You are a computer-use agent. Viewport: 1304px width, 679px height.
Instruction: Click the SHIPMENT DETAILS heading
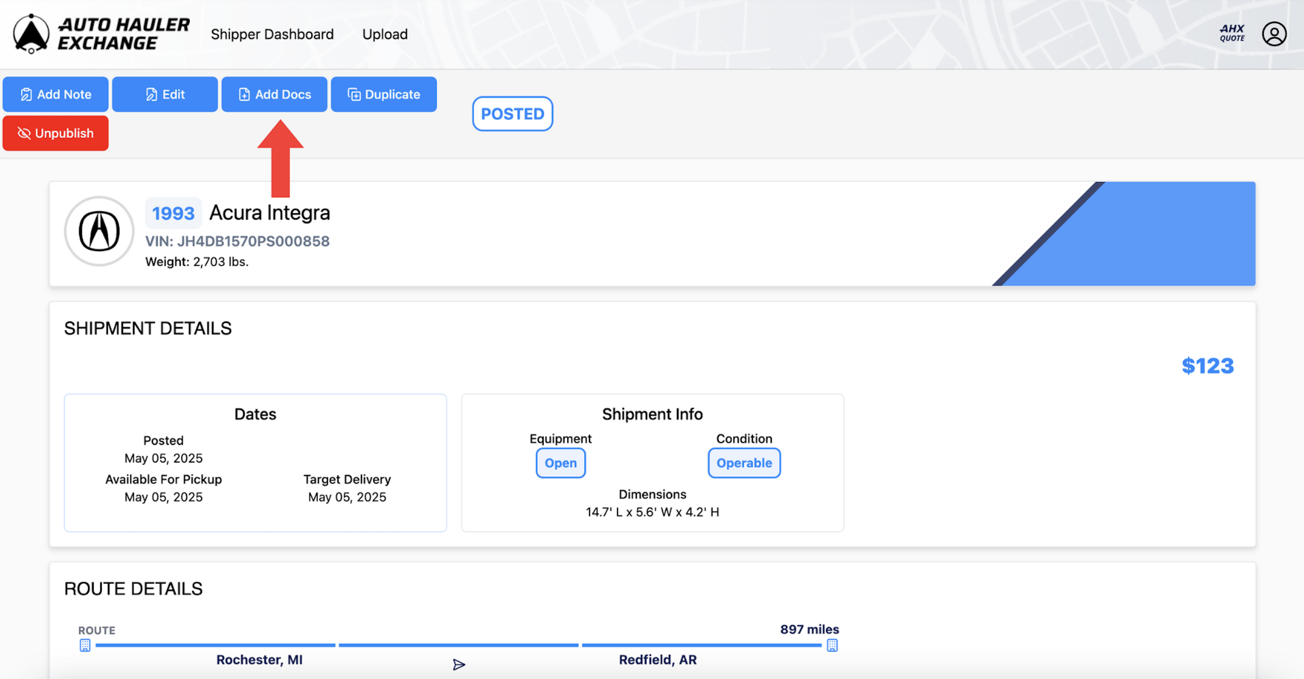pos(148,328)
